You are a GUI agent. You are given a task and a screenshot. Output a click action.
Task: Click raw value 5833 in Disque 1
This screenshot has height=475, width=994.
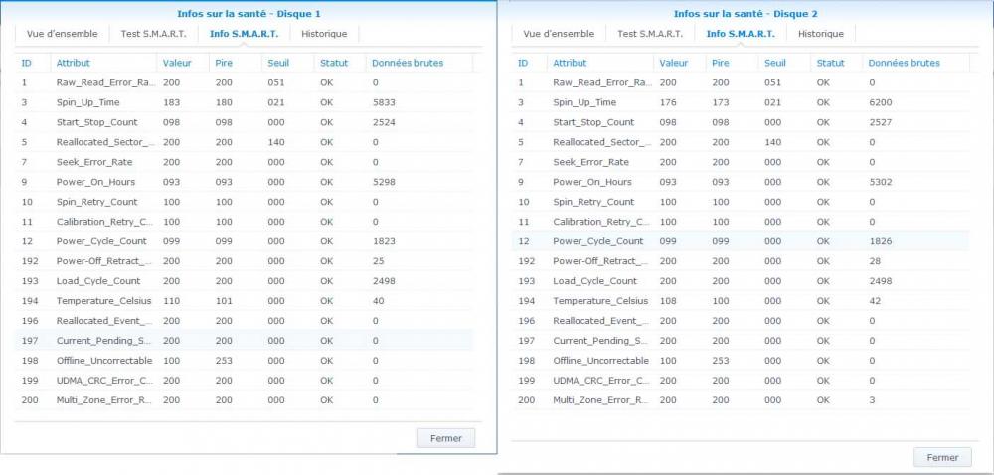[x=384, y=102]
